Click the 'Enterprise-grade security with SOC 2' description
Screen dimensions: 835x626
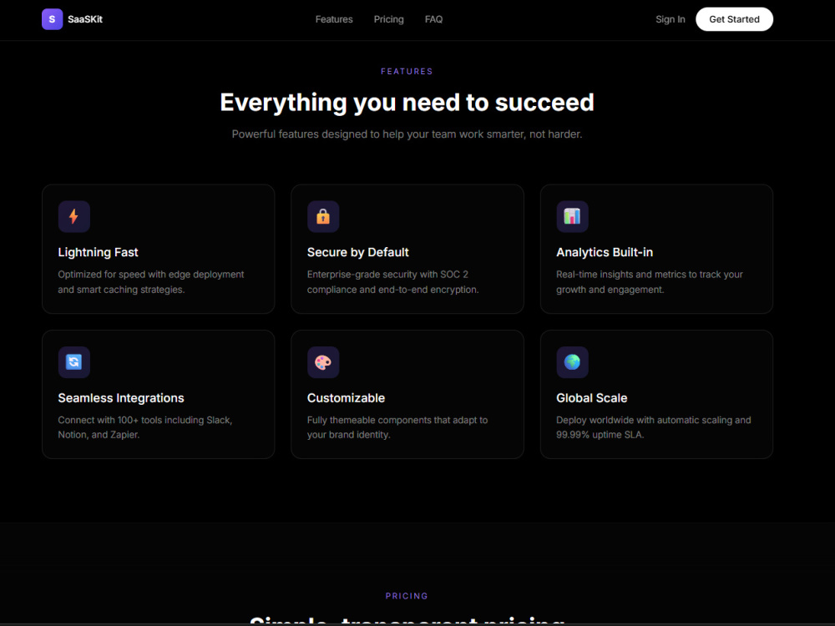(393, 281)
